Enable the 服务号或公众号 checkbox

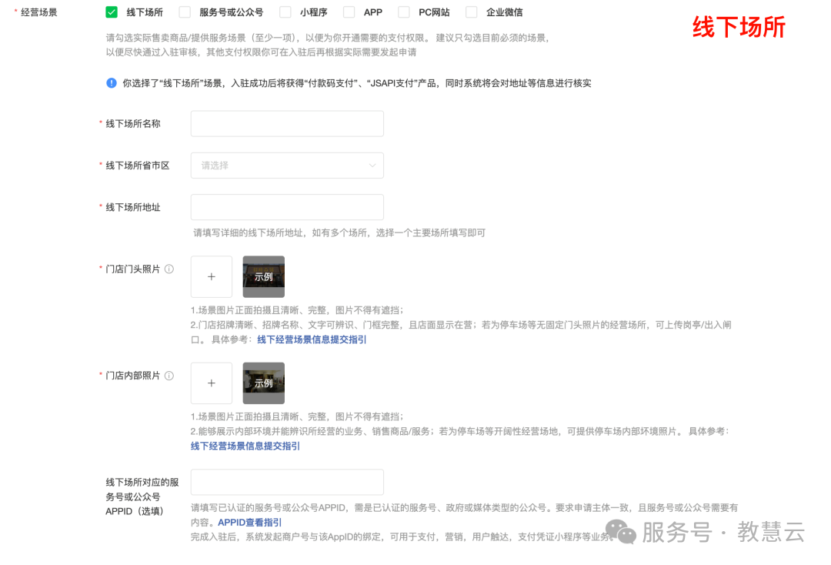(x=185, y=12)
